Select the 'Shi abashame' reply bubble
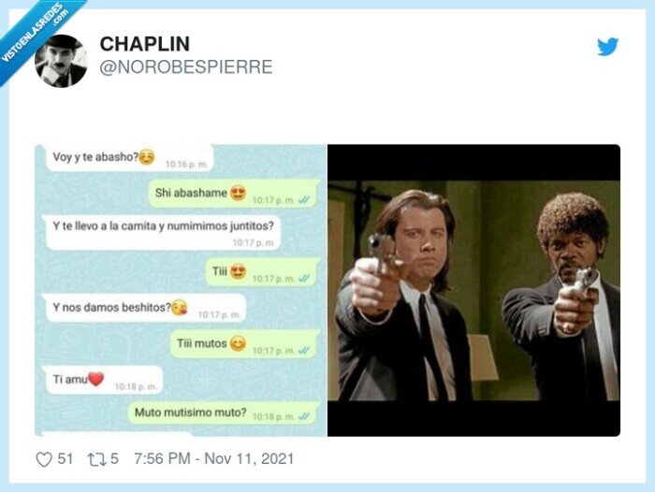 click(x=234, y=194)
